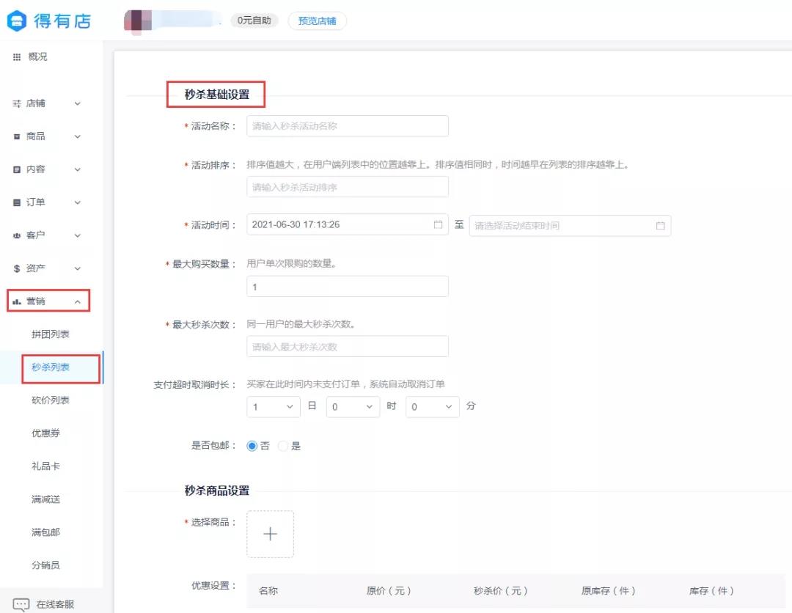Open the 时 hours dropdown
792x613 pixels.
point(353,407)
